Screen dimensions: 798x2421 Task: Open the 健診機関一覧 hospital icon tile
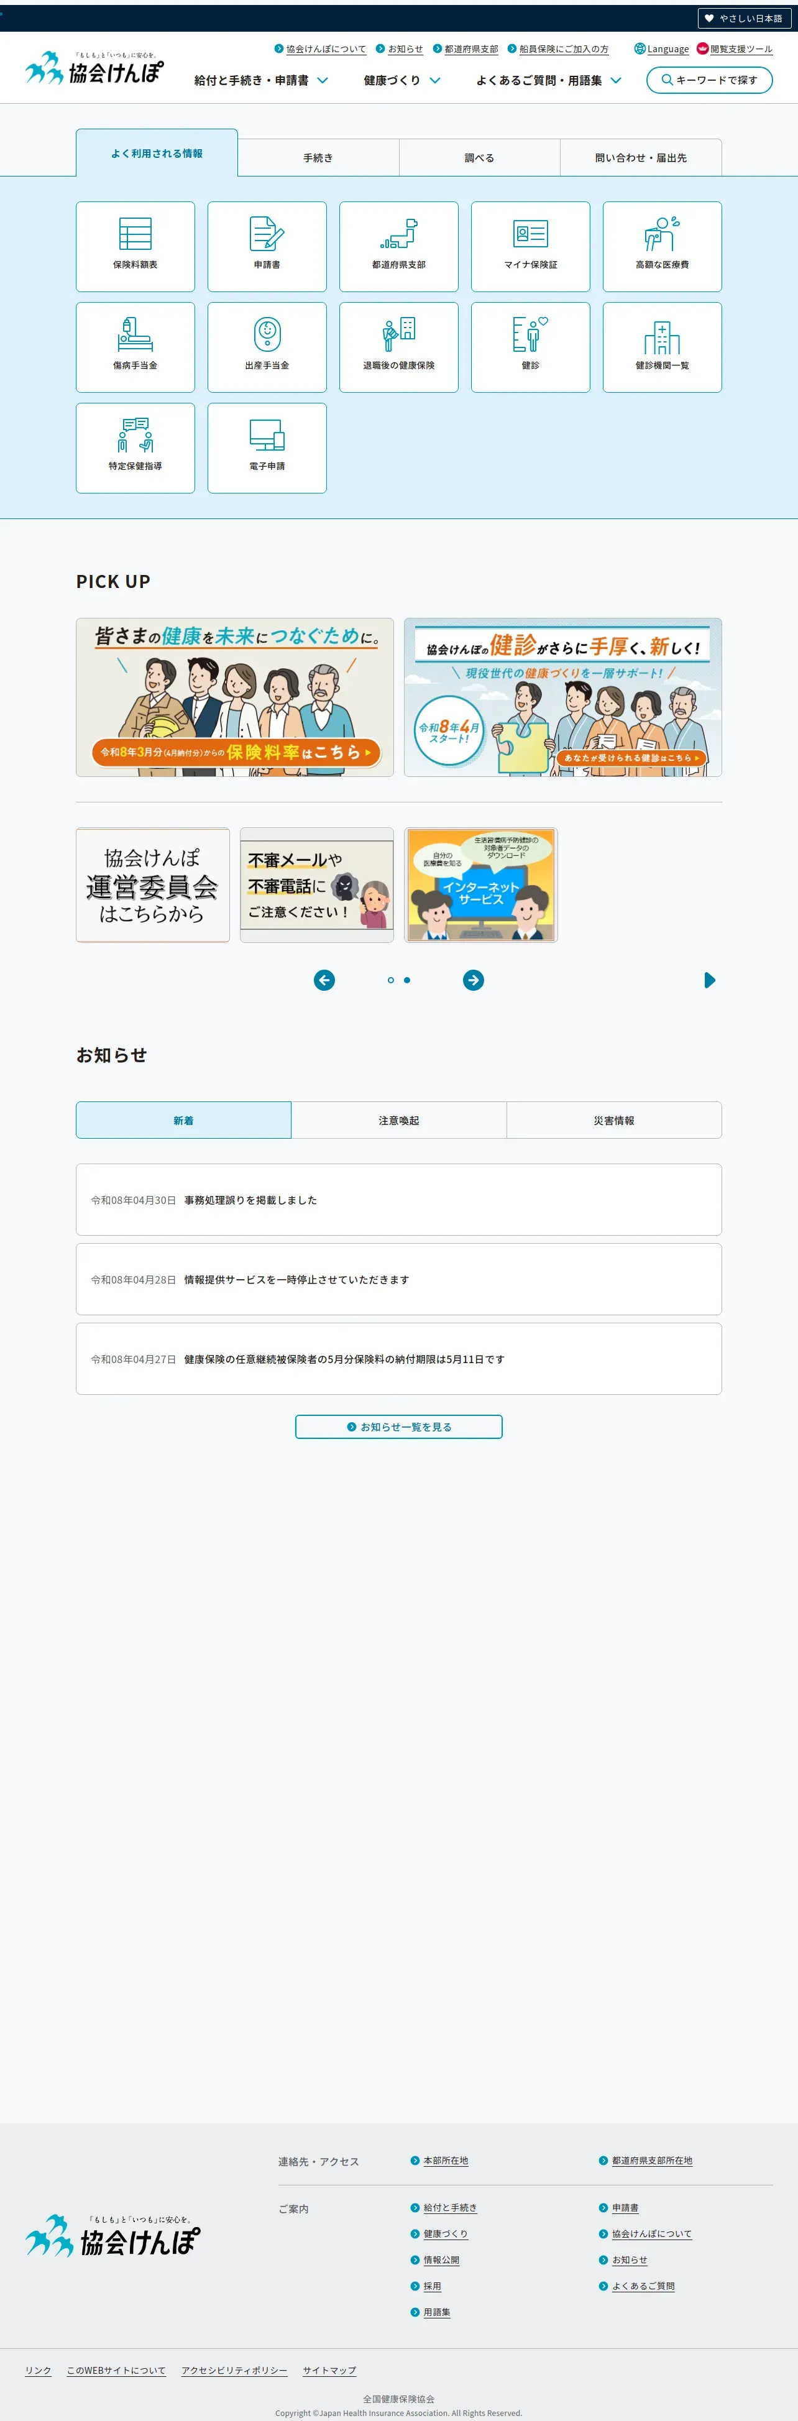click(x=662, y=347)
